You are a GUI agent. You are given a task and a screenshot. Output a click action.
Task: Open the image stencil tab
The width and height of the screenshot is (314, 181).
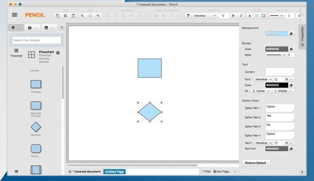pyautogui.click(x=49, y=28)
